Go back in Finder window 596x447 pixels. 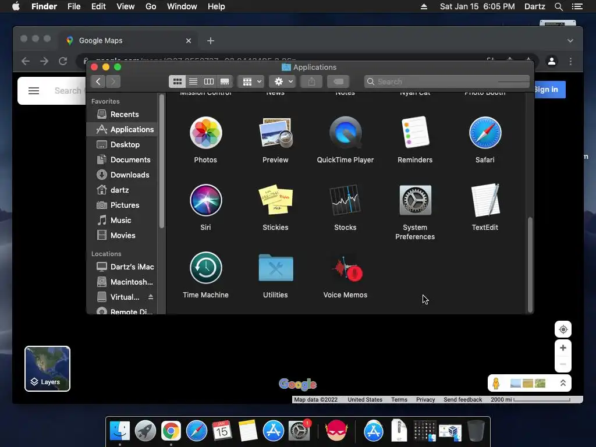98,81
